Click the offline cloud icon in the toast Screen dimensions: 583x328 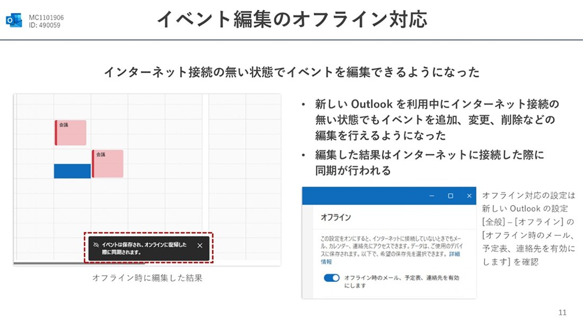[x=96, y=245]
